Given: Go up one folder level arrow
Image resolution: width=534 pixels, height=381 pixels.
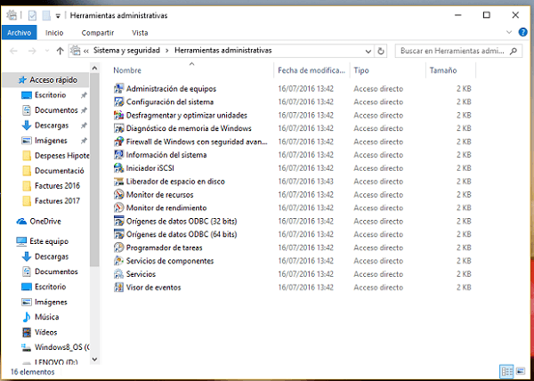Looking at the screenshot, I should pos(60,51).
